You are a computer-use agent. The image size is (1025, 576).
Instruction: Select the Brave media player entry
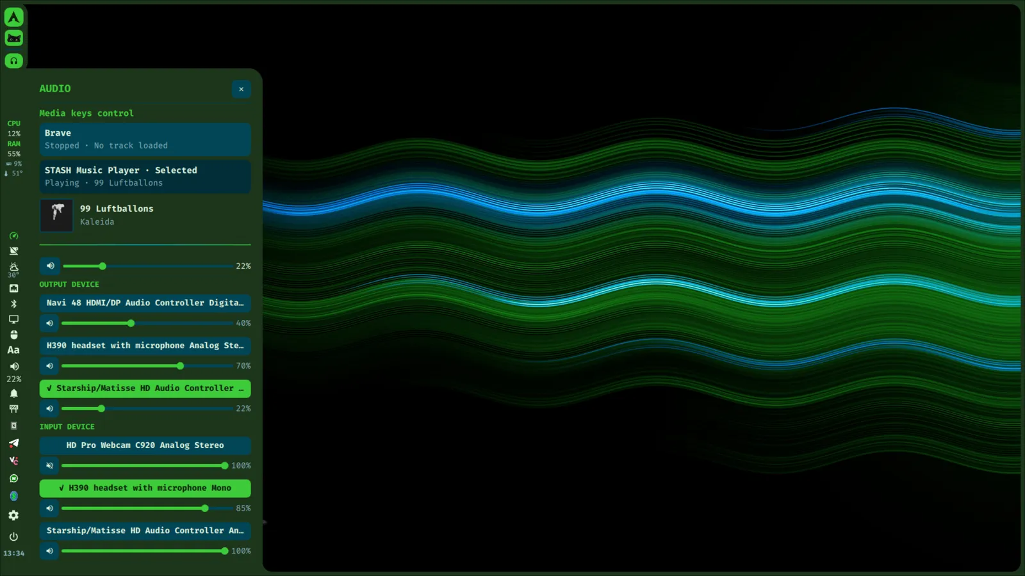click(x=145, y=140)
